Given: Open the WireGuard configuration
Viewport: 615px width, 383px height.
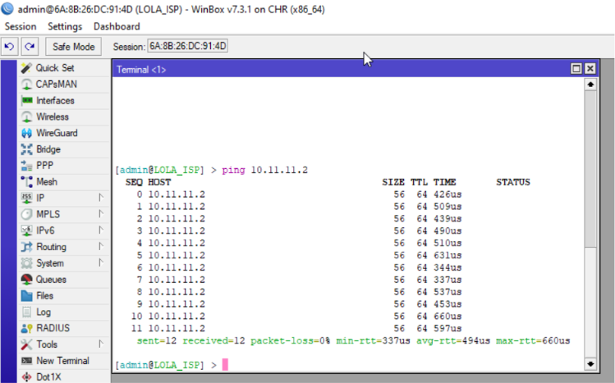Looking at the screenshot, I should pos(56,133).
